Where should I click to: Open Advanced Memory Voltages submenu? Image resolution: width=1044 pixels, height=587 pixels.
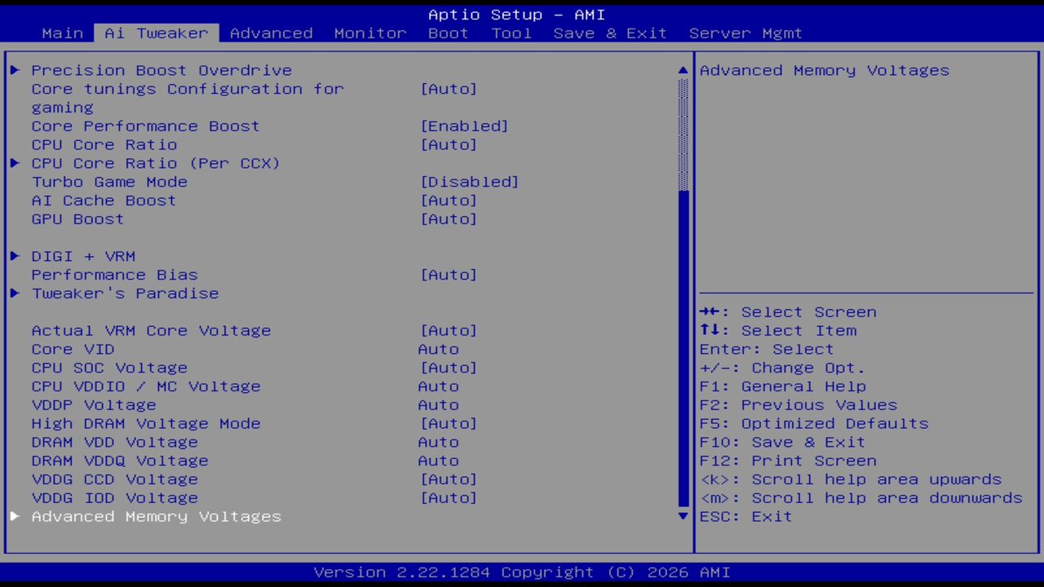[157, 517]
